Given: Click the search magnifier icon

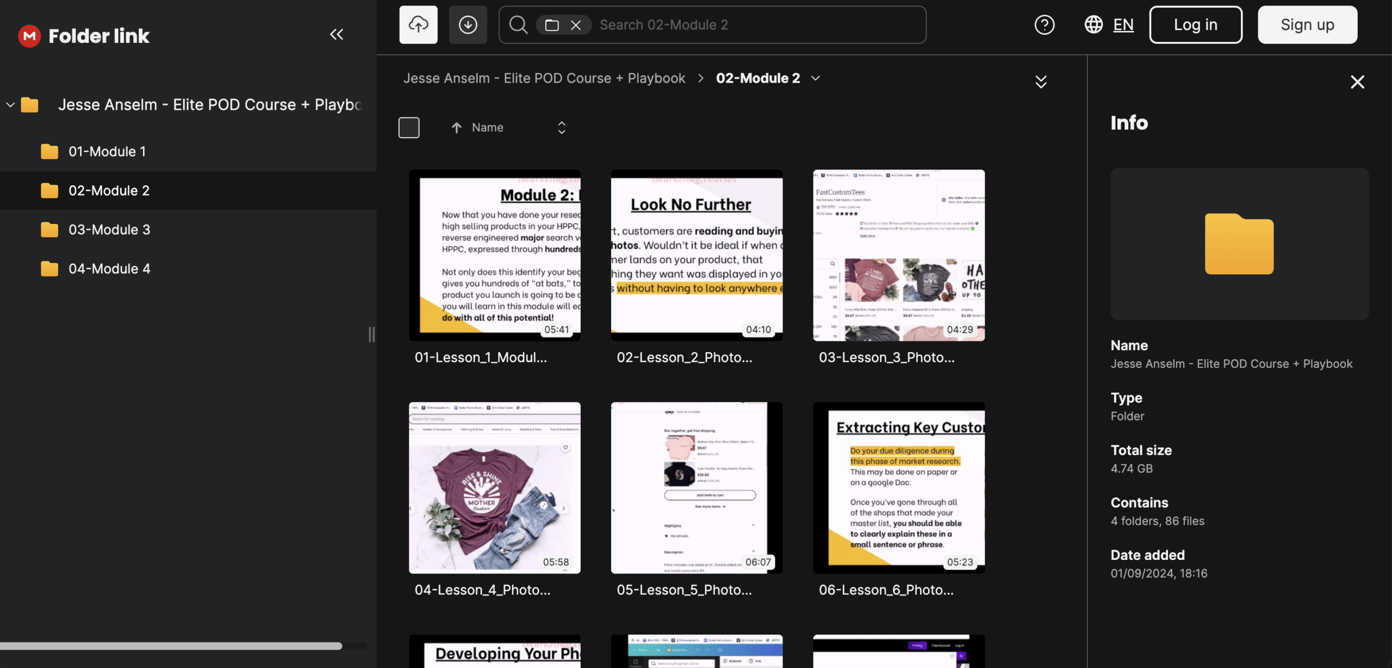Looking at the screenshot, I should coord(518,25).
